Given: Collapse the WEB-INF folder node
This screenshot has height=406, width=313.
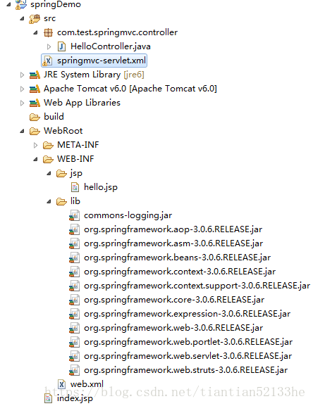Looking at the screenshot, I should [x=36, y=159].
